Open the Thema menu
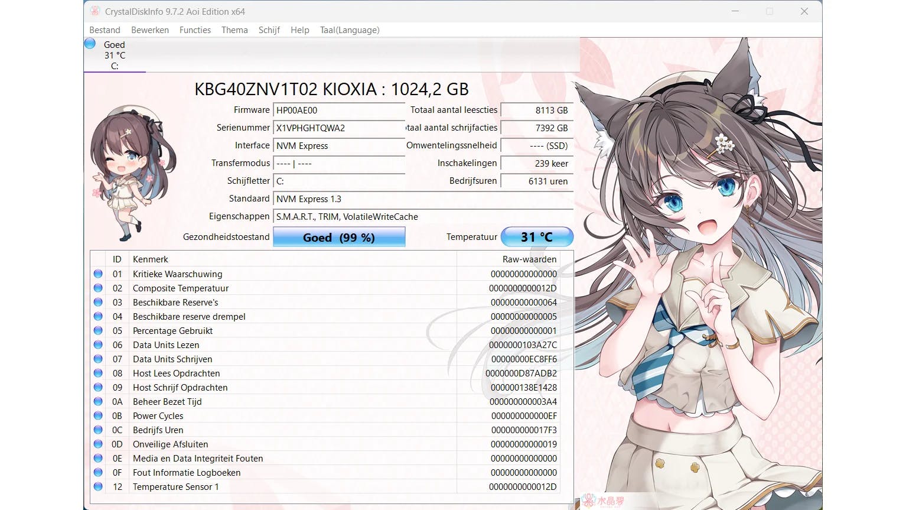 [x=234, y=30]
